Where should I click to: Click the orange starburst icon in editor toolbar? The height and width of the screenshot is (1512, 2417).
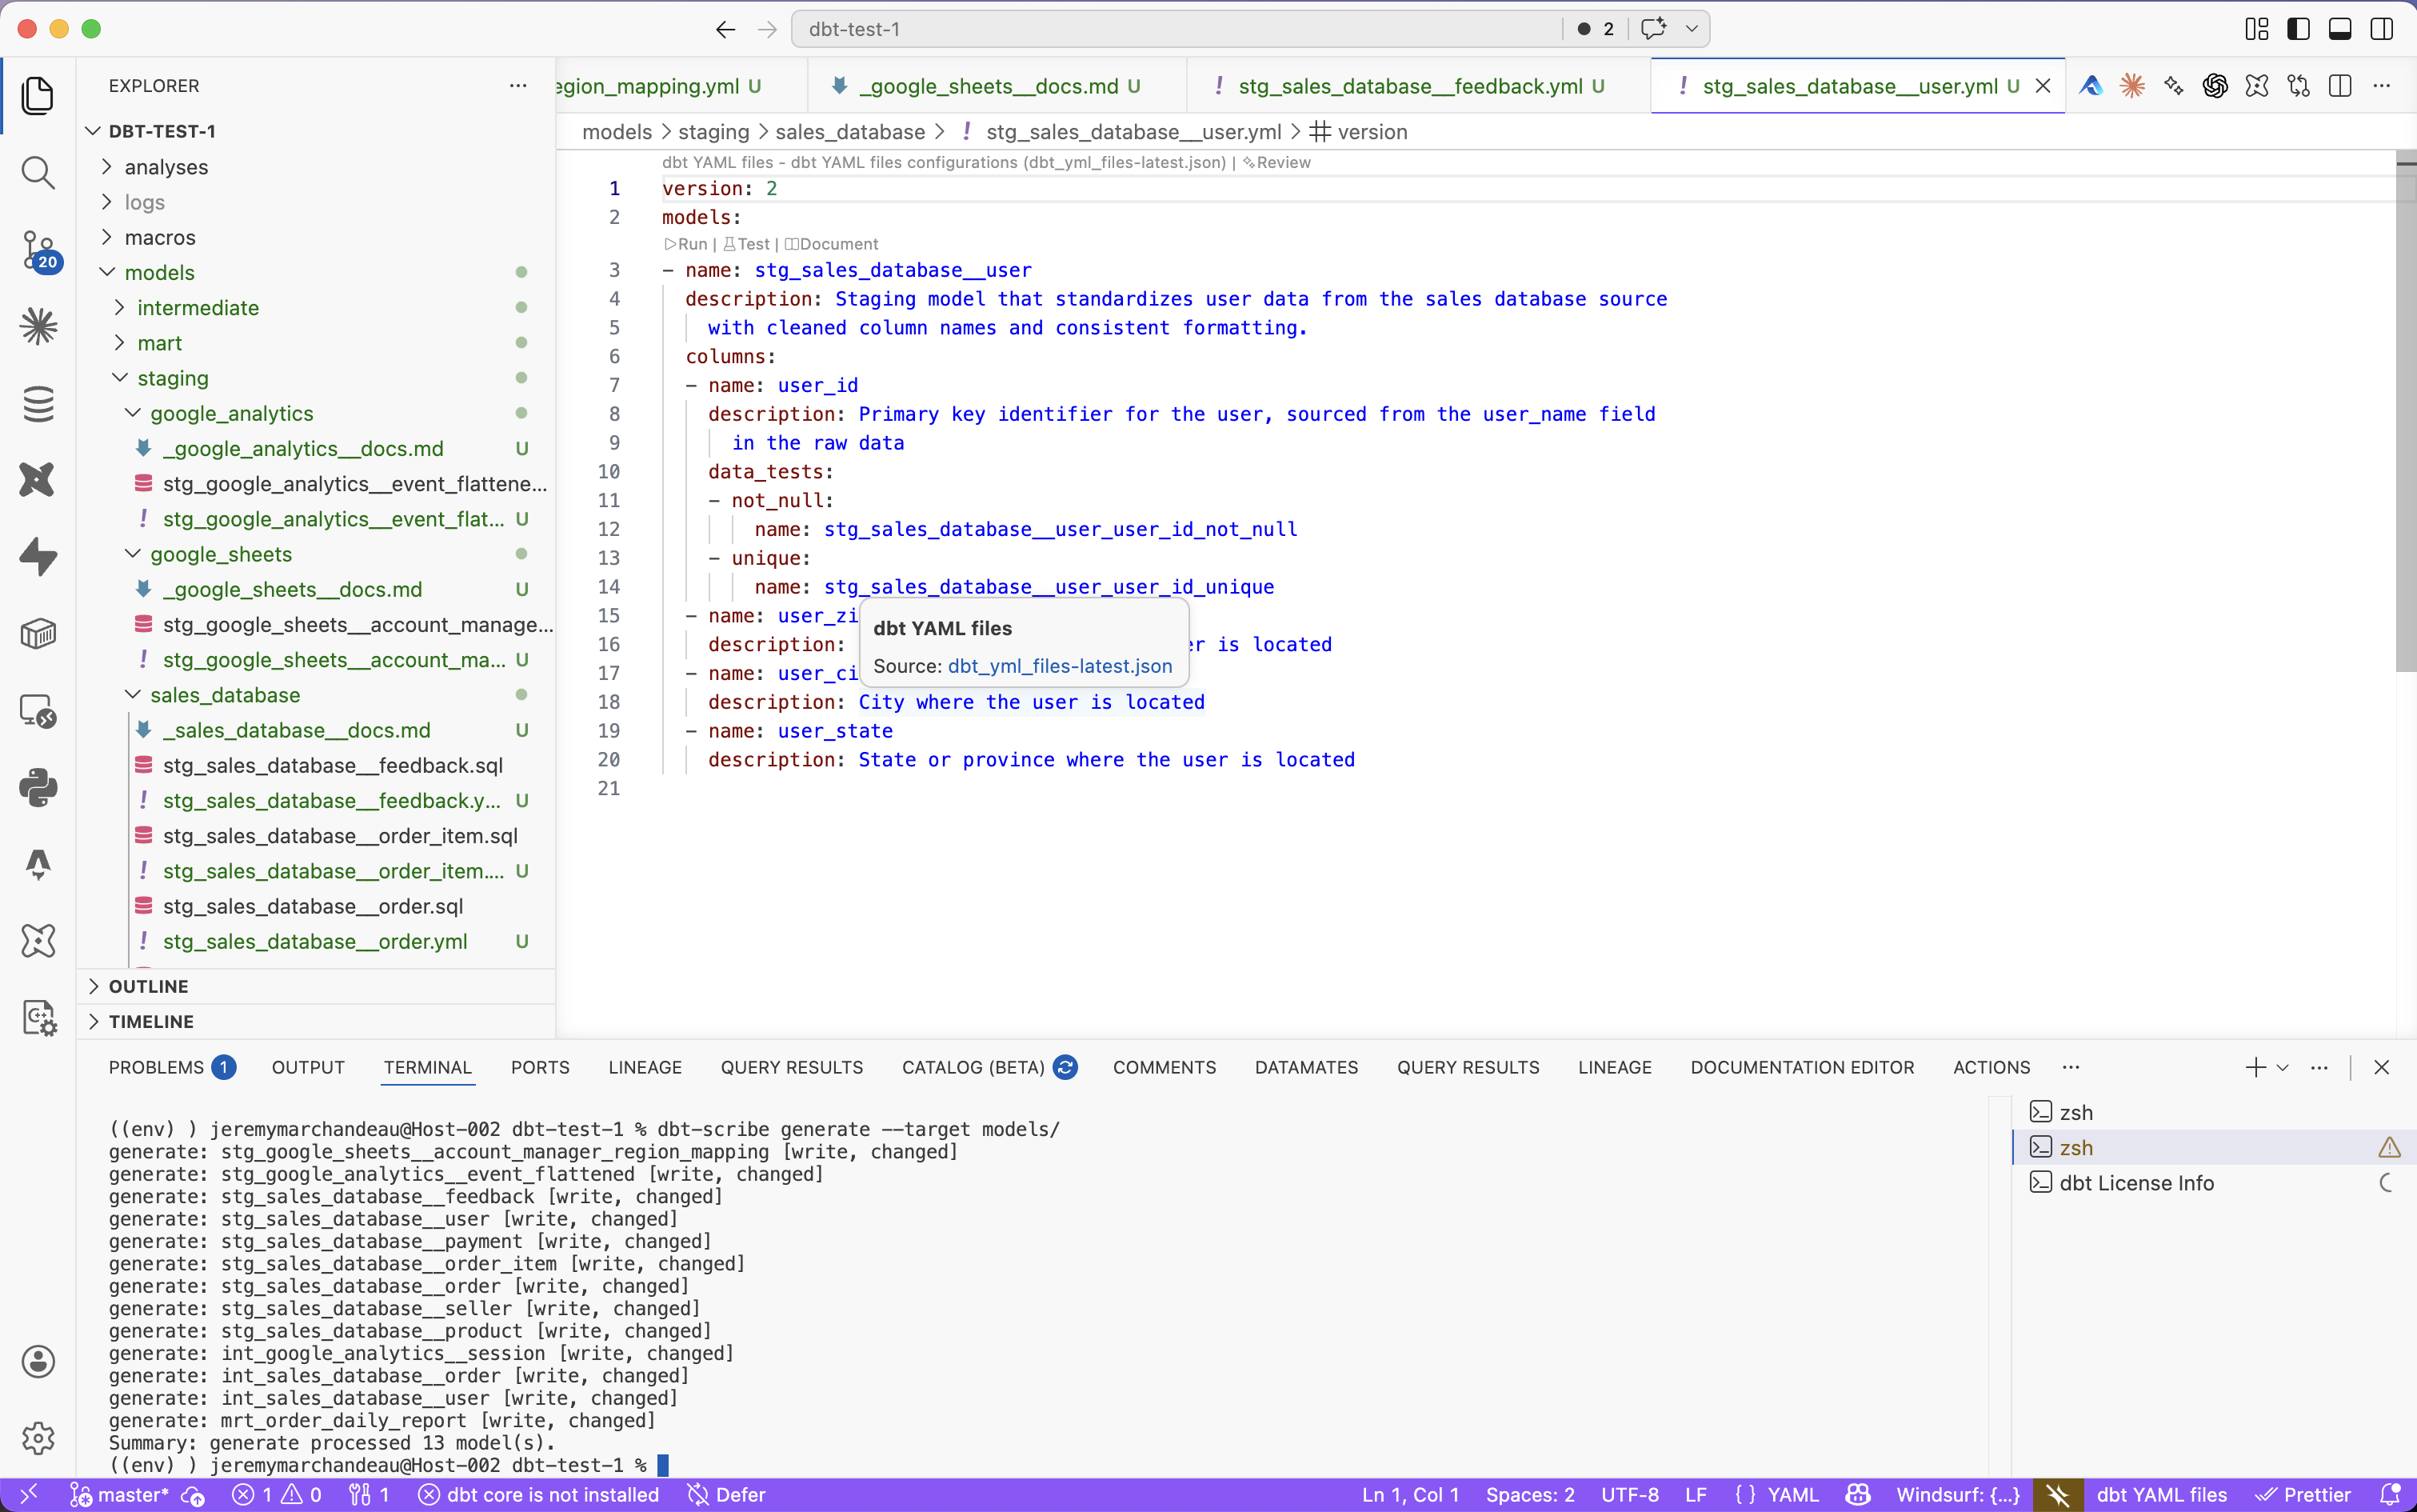pos(2132,86)
